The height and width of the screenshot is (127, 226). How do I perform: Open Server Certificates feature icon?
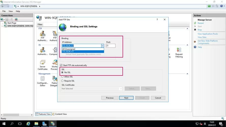tap(42, 65)
